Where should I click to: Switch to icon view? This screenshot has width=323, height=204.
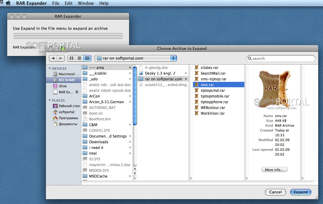point(71,58)
